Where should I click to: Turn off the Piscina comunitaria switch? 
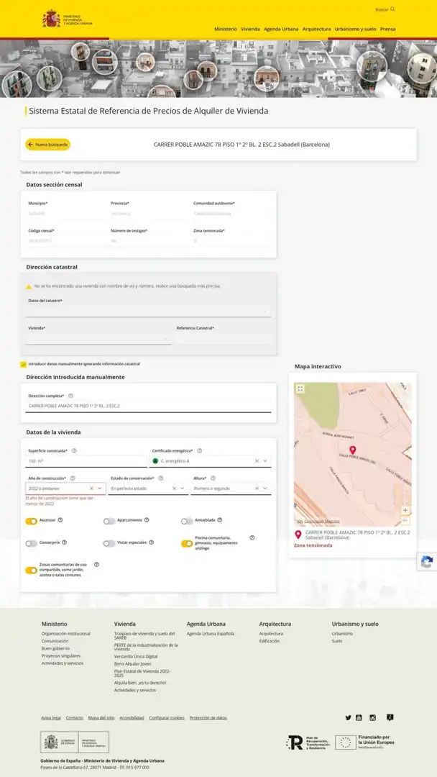[187, 544]
